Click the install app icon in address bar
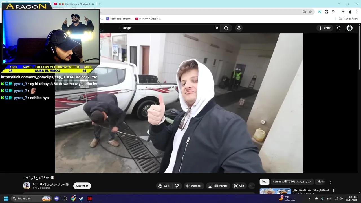 (304, 12)
